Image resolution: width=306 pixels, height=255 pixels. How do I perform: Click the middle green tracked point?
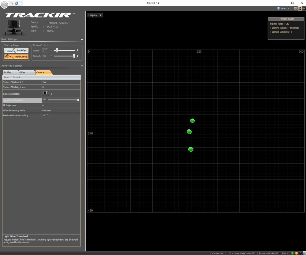coord(189,132)
